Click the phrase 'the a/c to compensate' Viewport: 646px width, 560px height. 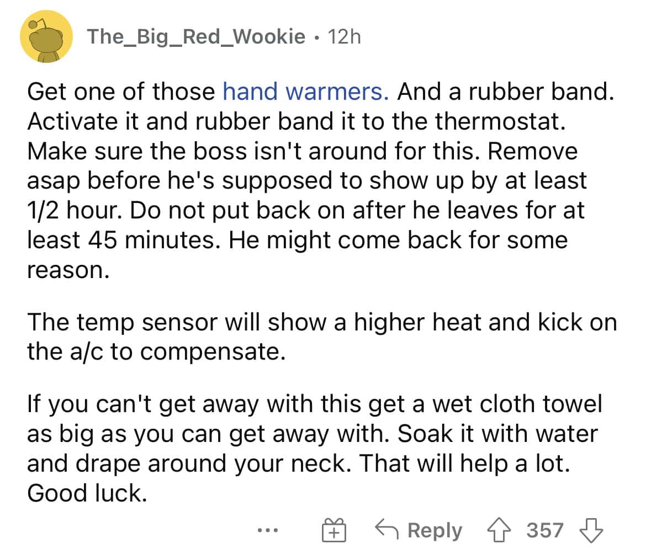pyautogui.click(x=156, y=351)
